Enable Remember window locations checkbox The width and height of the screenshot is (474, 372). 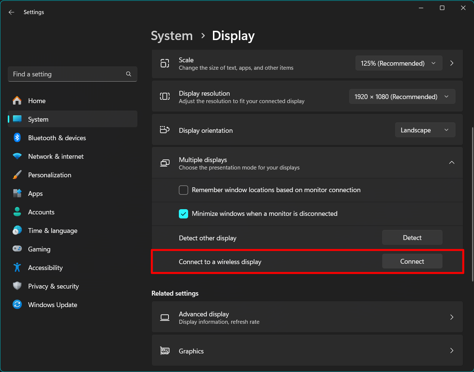pyautogui.click(x=183, y=190)
